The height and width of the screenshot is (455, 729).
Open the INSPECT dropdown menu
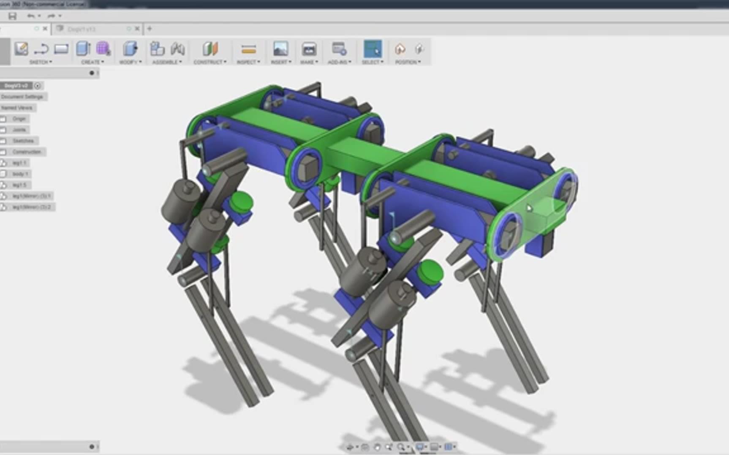[248, 62]
